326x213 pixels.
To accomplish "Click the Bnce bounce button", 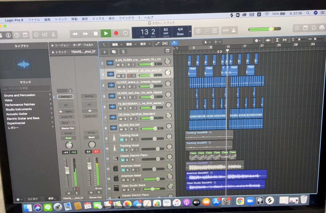I will (98, 188).
